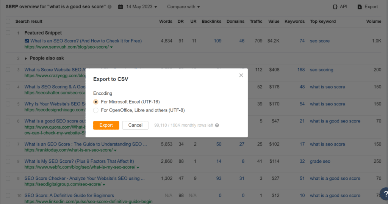
Task: Click backlinks count 50 for ranktoday row
Action: pos(219,144)
